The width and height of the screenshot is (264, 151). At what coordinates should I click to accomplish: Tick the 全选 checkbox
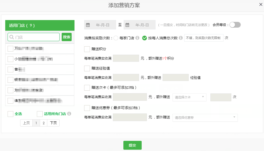coord(10,114)
